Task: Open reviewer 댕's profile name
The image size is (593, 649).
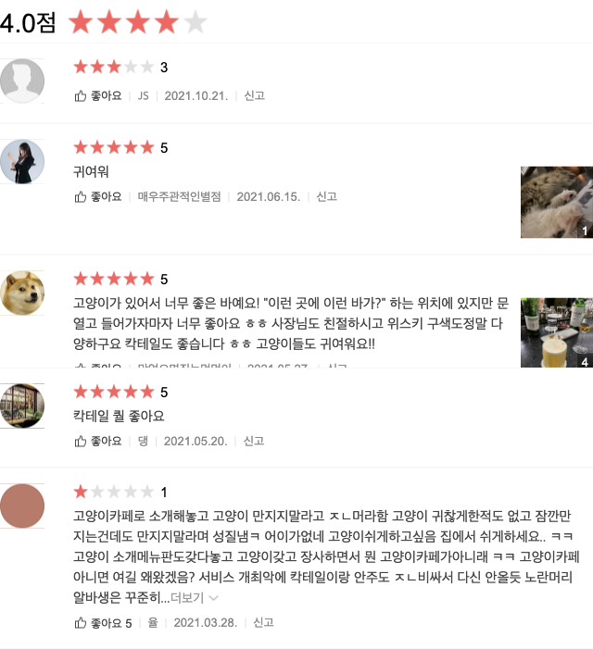Action: coord(143,441)
